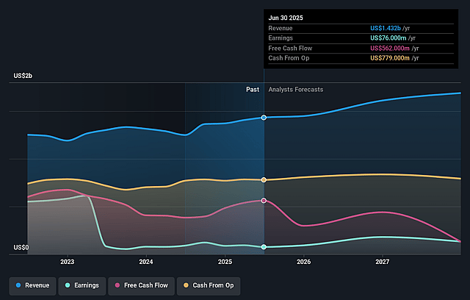Click the 2027 x-axis label
Image resolution: width=470 pixels, height=300 pixels.
383,262
